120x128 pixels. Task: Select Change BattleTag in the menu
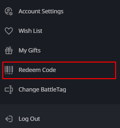pyautogui.click(x=60, y=90)
